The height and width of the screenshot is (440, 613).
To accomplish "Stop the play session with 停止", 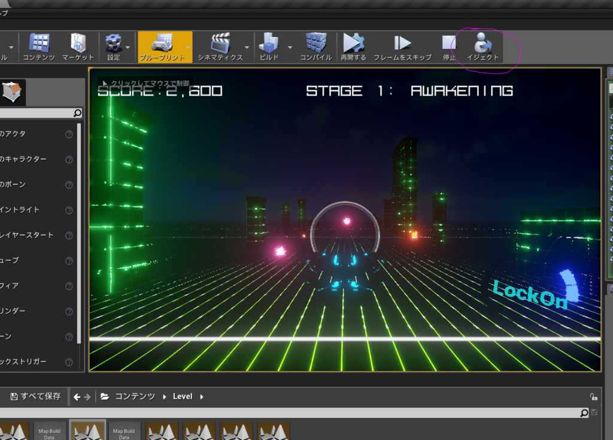I will [449, 47].
